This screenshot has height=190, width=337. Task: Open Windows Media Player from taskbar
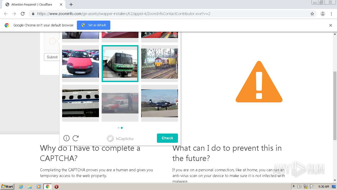point(38,187)
